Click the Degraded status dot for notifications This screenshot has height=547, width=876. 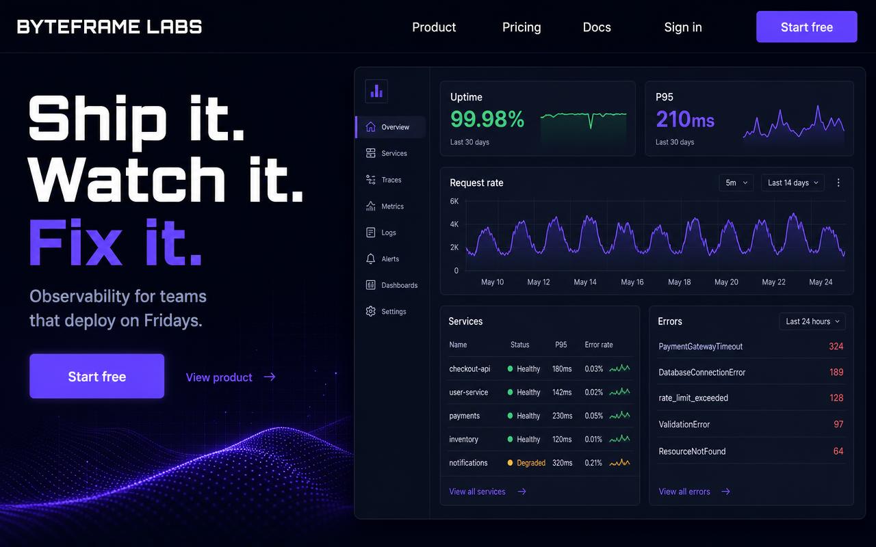pyautogui.click(x=510, y=463)
